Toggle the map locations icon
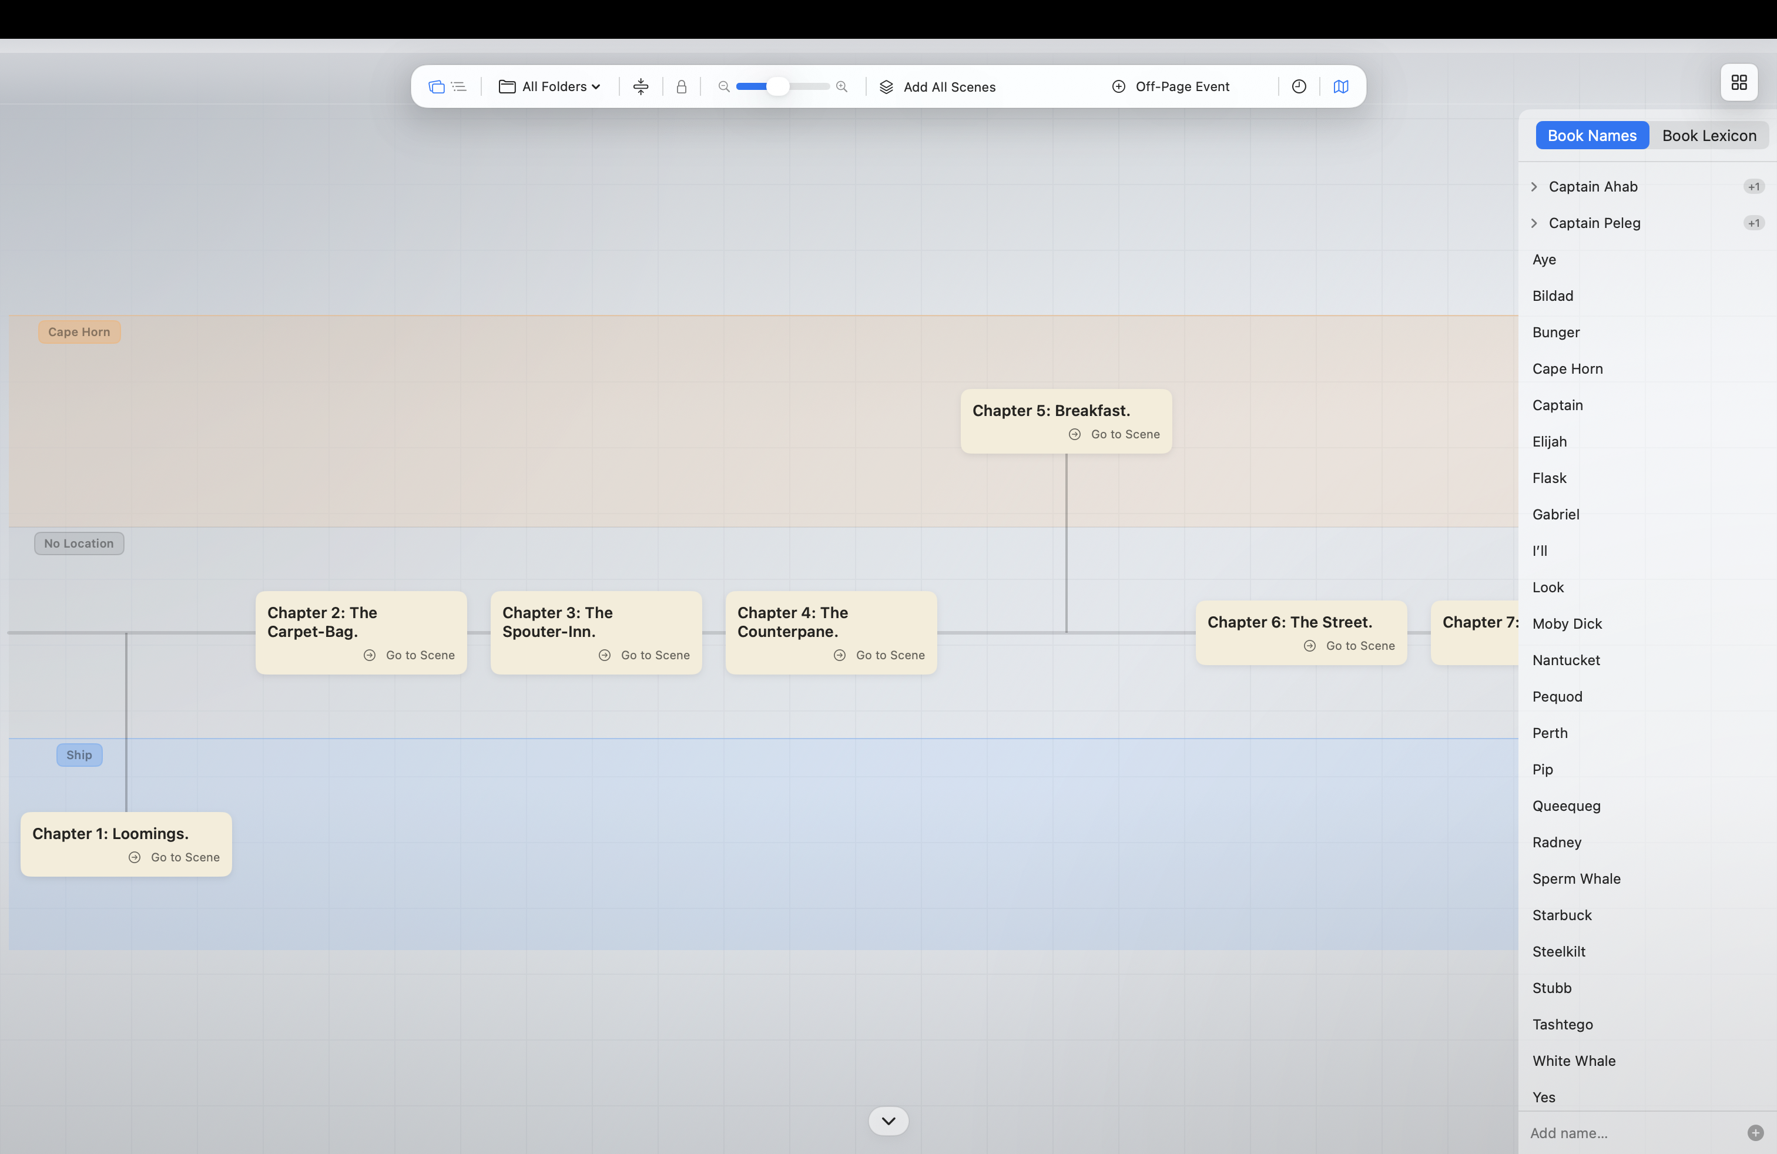1777x1154 pixels. coord(1341,86)
